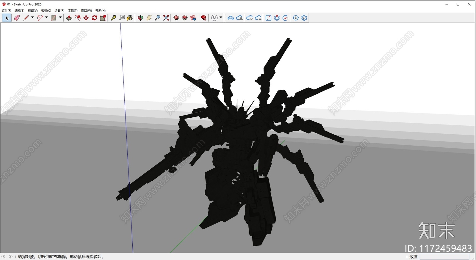
Task: Choose the Rectangle shapes tool
Action: (x=54, y=18)
